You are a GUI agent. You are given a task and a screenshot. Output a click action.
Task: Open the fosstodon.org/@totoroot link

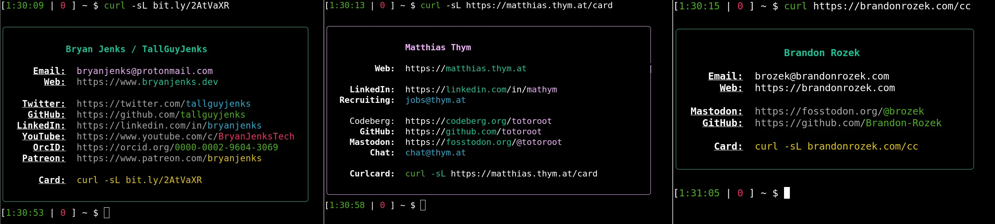click(x=483, y=142)
